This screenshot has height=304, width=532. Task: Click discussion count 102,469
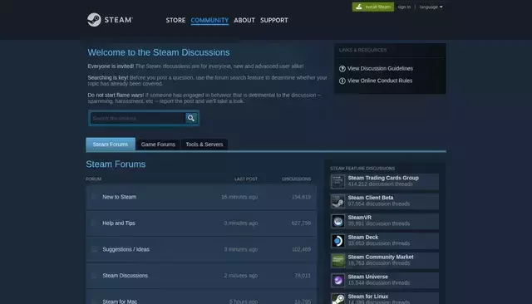(x=301, y=249)
